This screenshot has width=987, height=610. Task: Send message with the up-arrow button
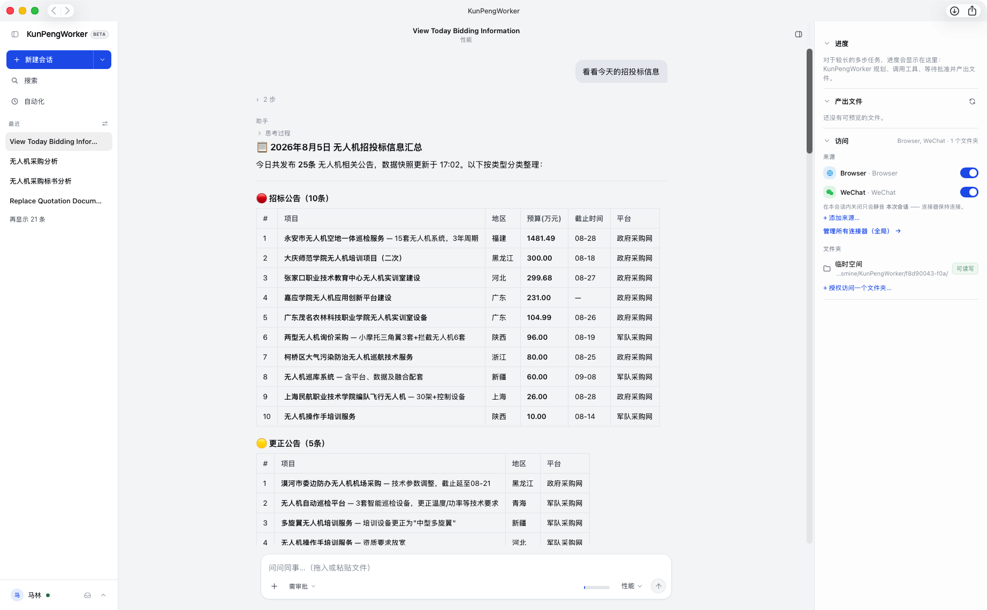click(658, 586)
